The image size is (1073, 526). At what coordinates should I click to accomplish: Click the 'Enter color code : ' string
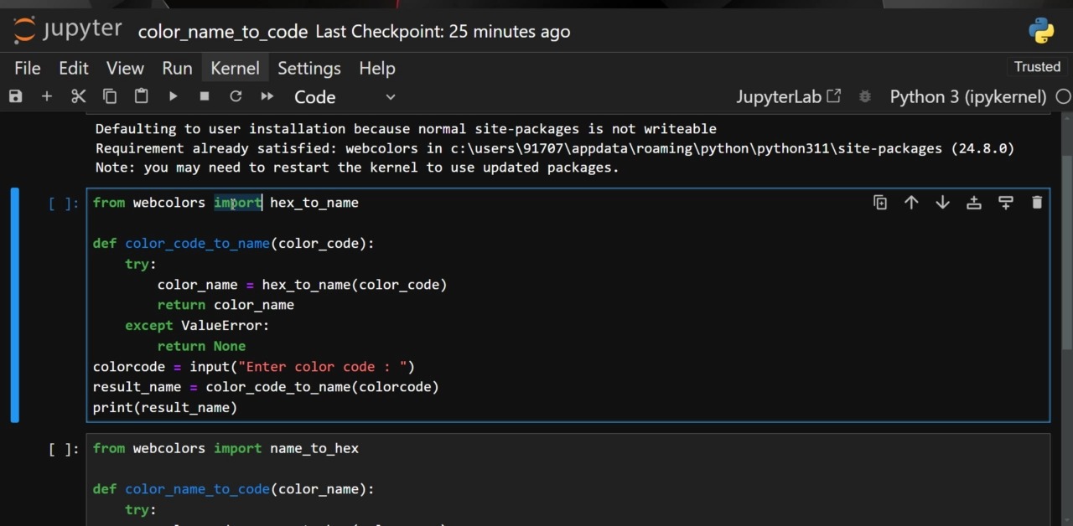[x=322, y=367]
